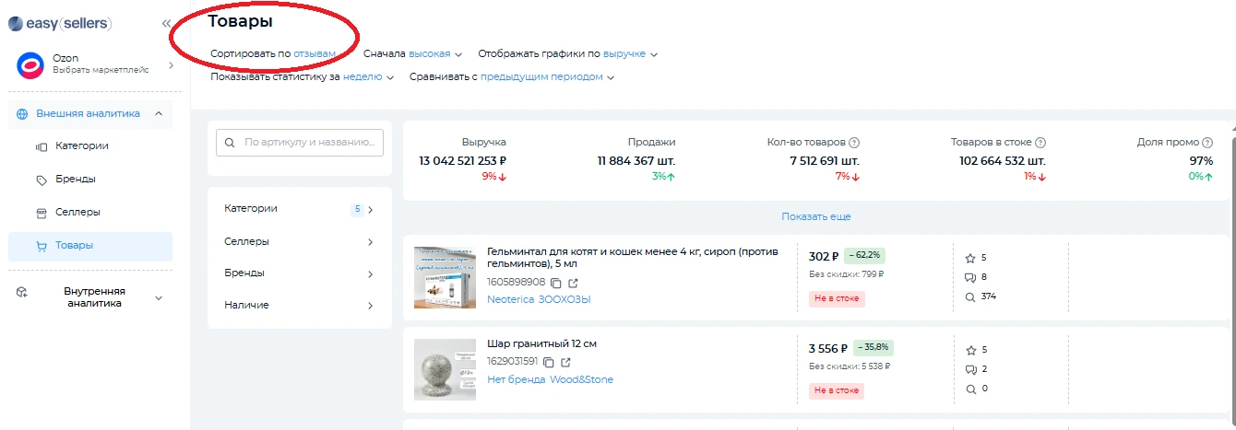This screenshot has height=430, width=1236.
Task: Open Гельминтал product in external link icon
Action: point(574,283)
